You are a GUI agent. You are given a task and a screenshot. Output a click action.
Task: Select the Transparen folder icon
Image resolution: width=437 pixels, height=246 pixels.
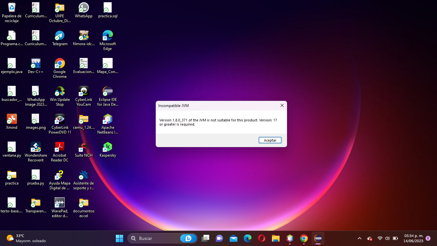36,205
